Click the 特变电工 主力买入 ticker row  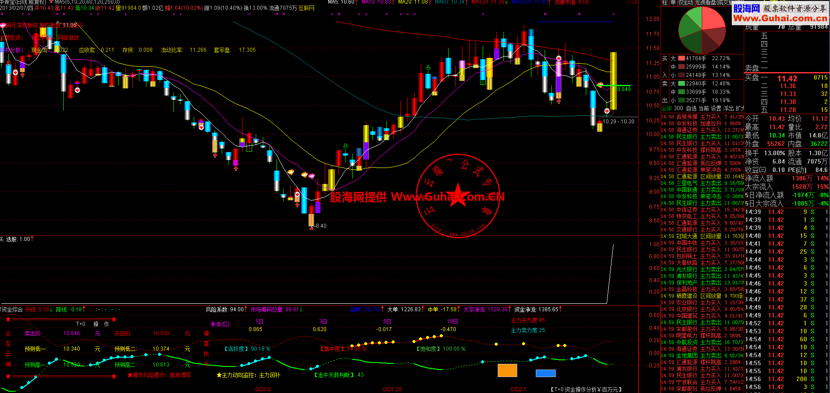(x=703, y=216)
